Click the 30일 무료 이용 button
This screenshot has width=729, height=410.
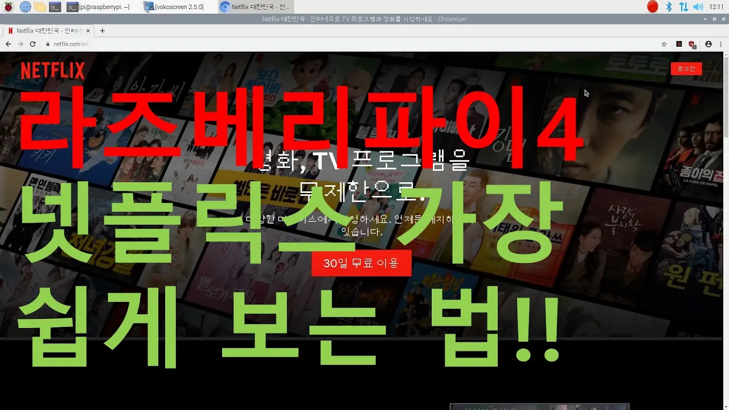pyautogui.click(x=361, y=263)
